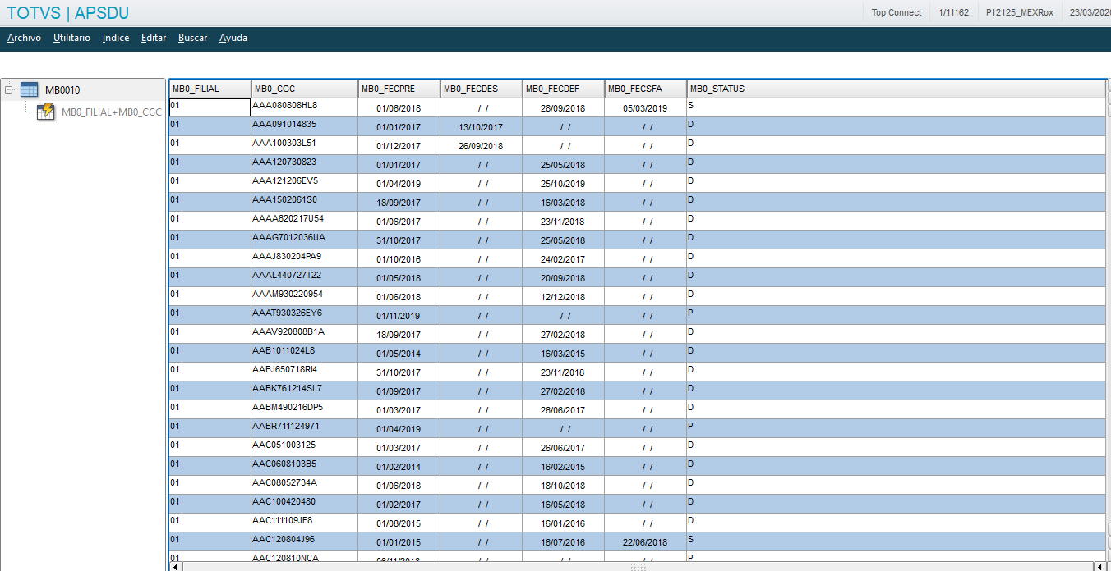Screen dimensions: 1111x571
Task: Click the horizontal scrollbar right arrow
Action: [1099, 566]
